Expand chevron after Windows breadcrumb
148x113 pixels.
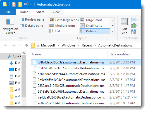tap(78, 46)
